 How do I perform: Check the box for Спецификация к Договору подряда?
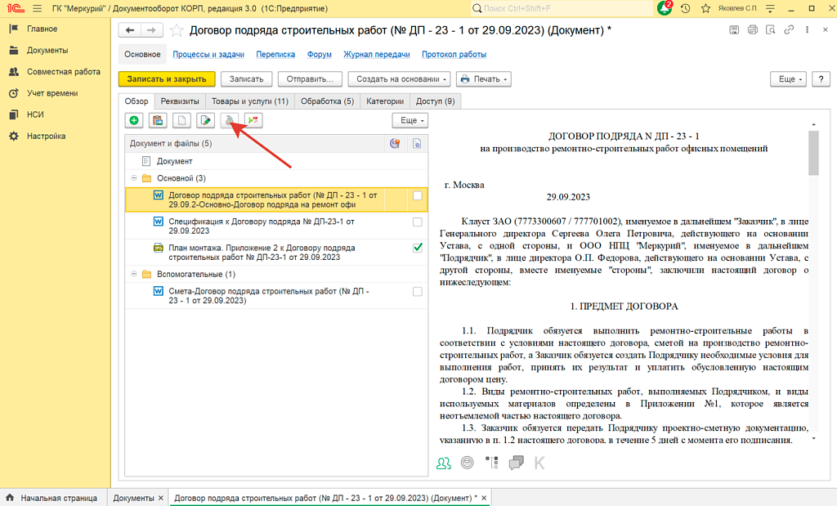418,222
